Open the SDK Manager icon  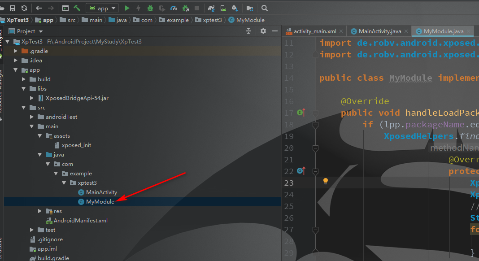pos(234,8)
